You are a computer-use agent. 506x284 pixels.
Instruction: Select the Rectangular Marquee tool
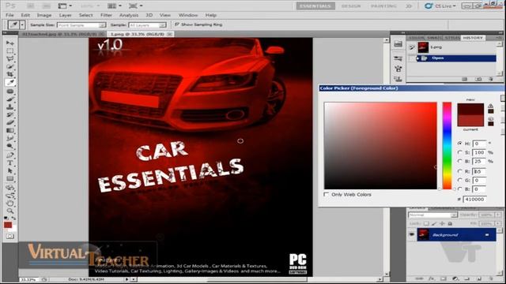(10, 50)
